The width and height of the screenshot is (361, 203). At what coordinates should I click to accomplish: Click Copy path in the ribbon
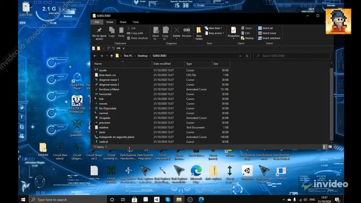[135, 33]
